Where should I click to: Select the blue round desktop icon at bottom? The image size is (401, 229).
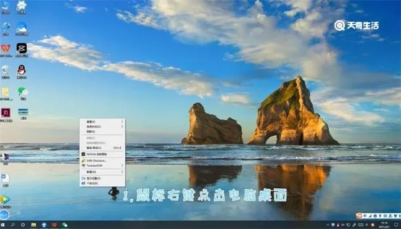tap(4, 215)
